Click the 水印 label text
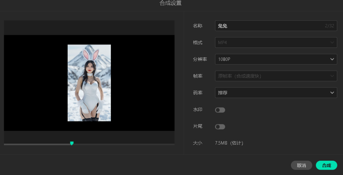343x175 pixels. pyautogui.click(x=198, y=110)
